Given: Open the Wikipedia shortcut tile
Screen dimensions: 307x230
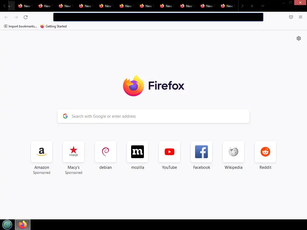Looking at the screenshot, I should tap(233, 152).
